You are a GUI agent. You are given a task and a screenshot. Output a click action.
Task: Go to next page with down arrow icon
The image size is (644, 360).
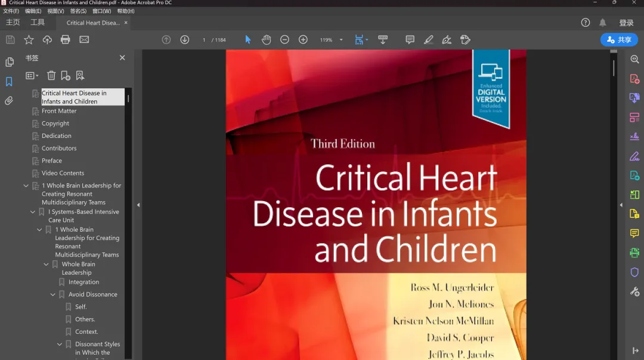point(185,39)
